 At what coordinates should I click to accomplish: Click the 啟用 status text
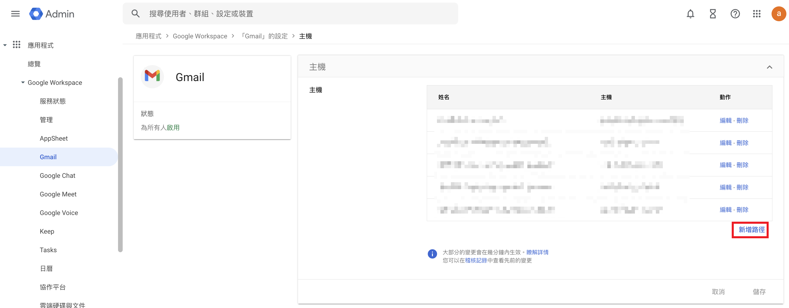[173, 128]
